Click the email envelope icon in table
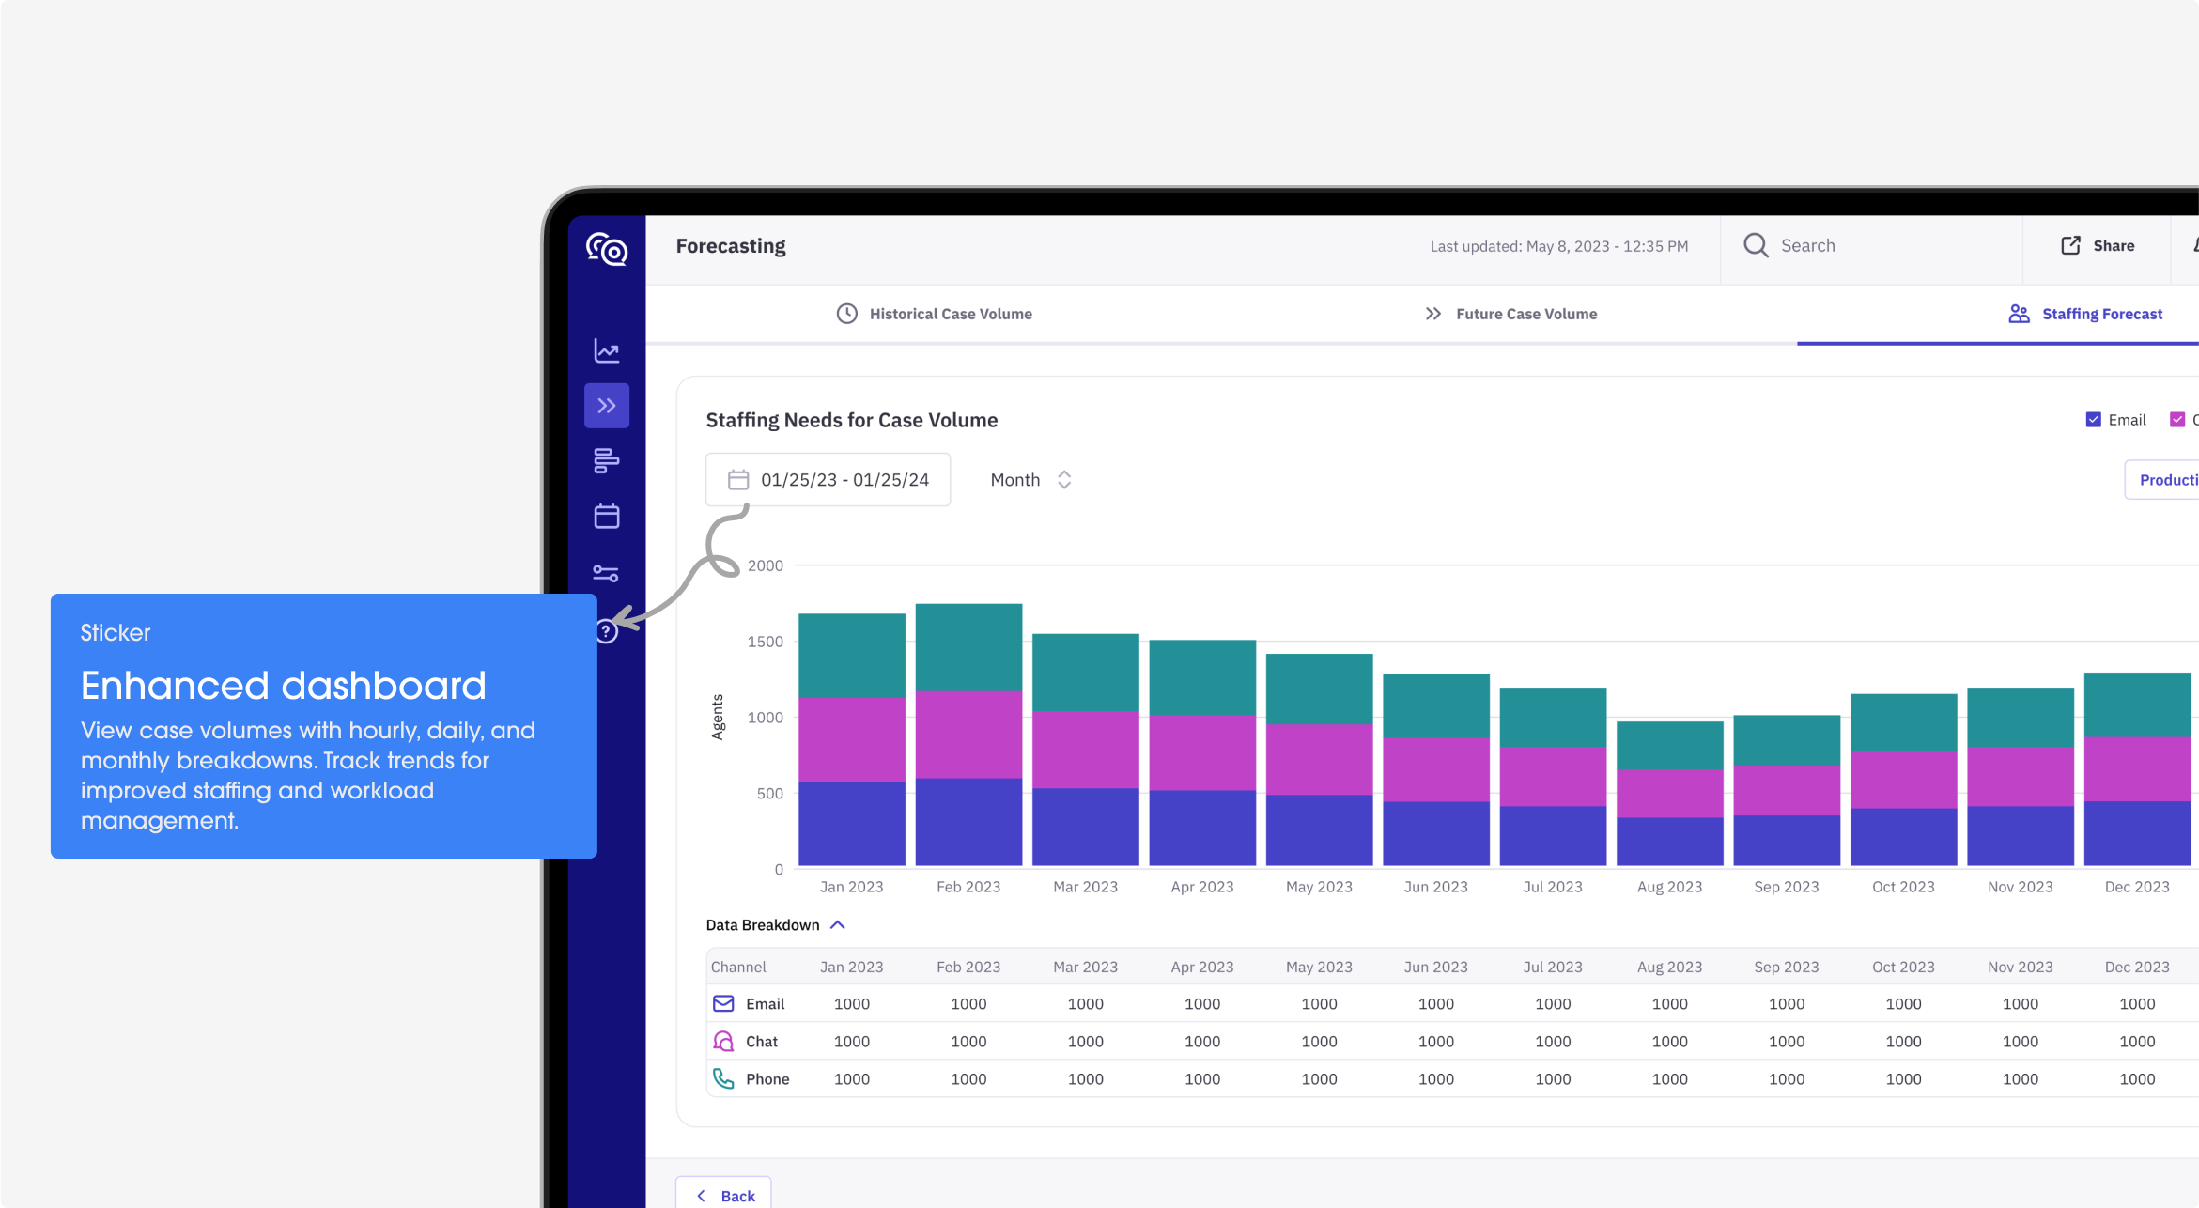The width and height of the screenshot is (2199, 1208). (x=723, y=1003)
